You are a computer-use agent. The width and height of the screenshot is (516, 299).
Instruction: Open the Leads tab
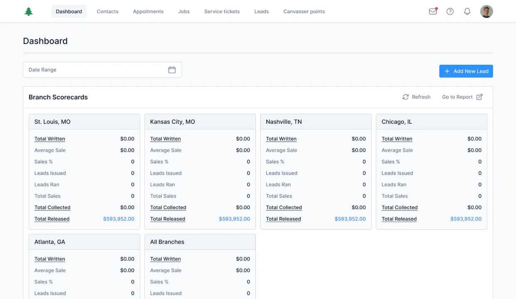click(262, 12)
